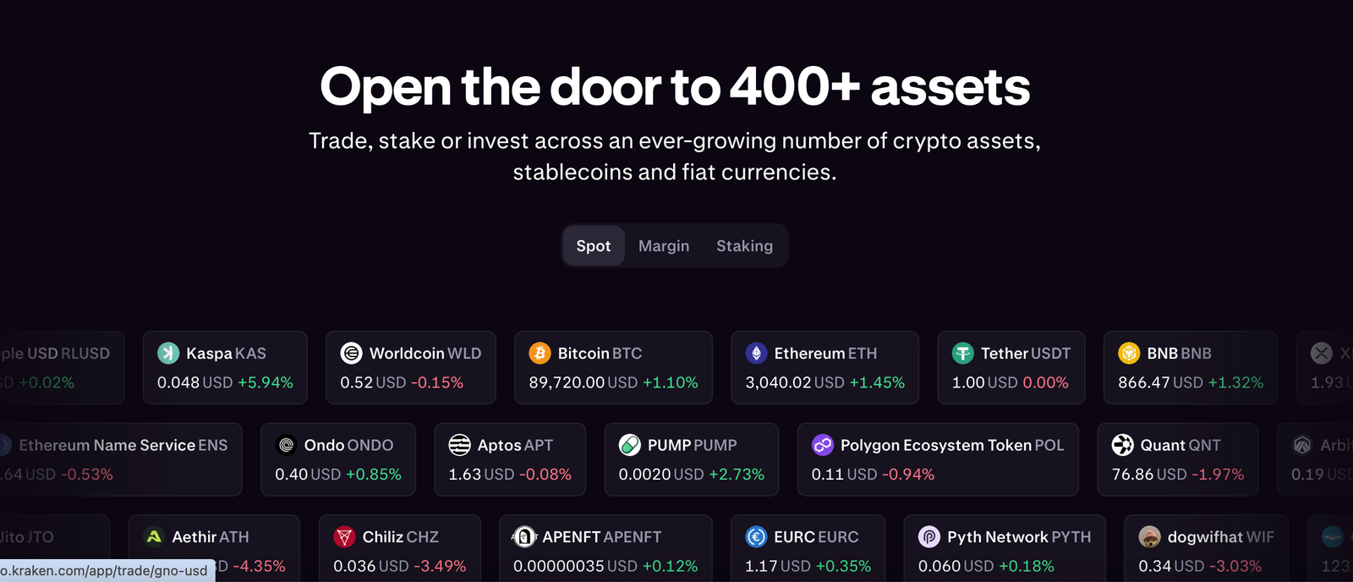
Task: Click the Chiliz CHZ red icon
Action: [344, 536]
